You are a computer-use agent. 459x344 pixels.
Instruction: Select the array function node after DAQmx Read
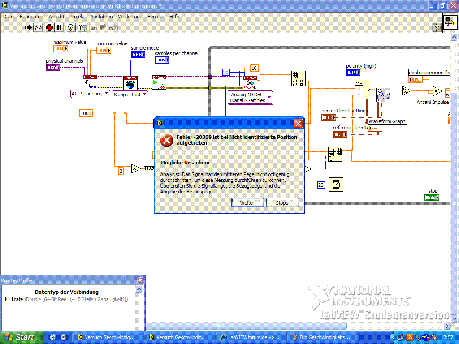298,78
